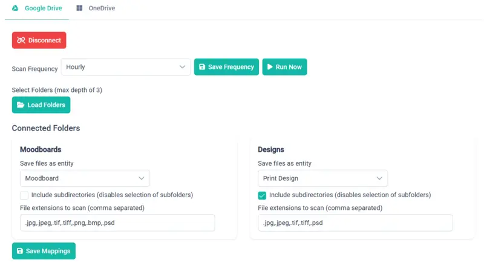Click the Run Now button

click(x=284, y=67)
